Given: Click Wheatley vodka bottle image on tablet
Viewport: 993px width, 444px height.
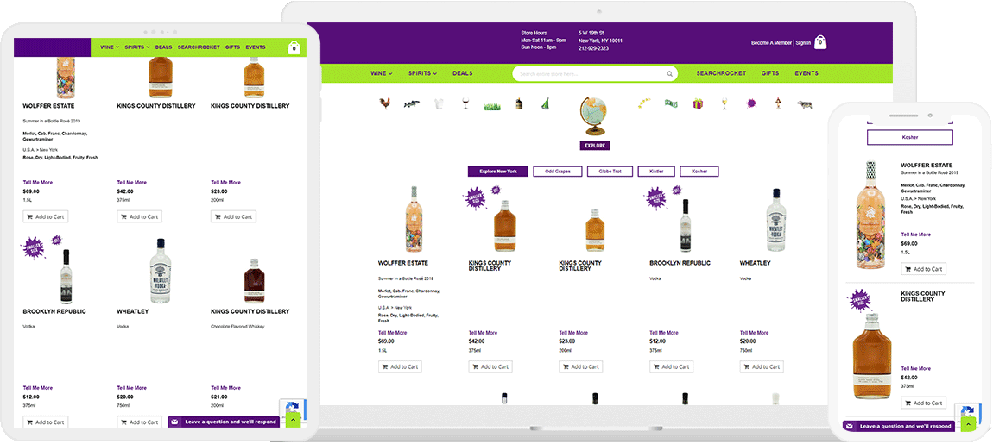Looking at the screenshot, I should 161,270.
